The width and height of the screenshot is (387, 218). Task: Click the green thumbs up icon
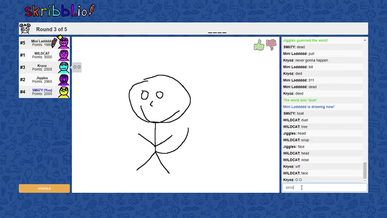point(259,45)
